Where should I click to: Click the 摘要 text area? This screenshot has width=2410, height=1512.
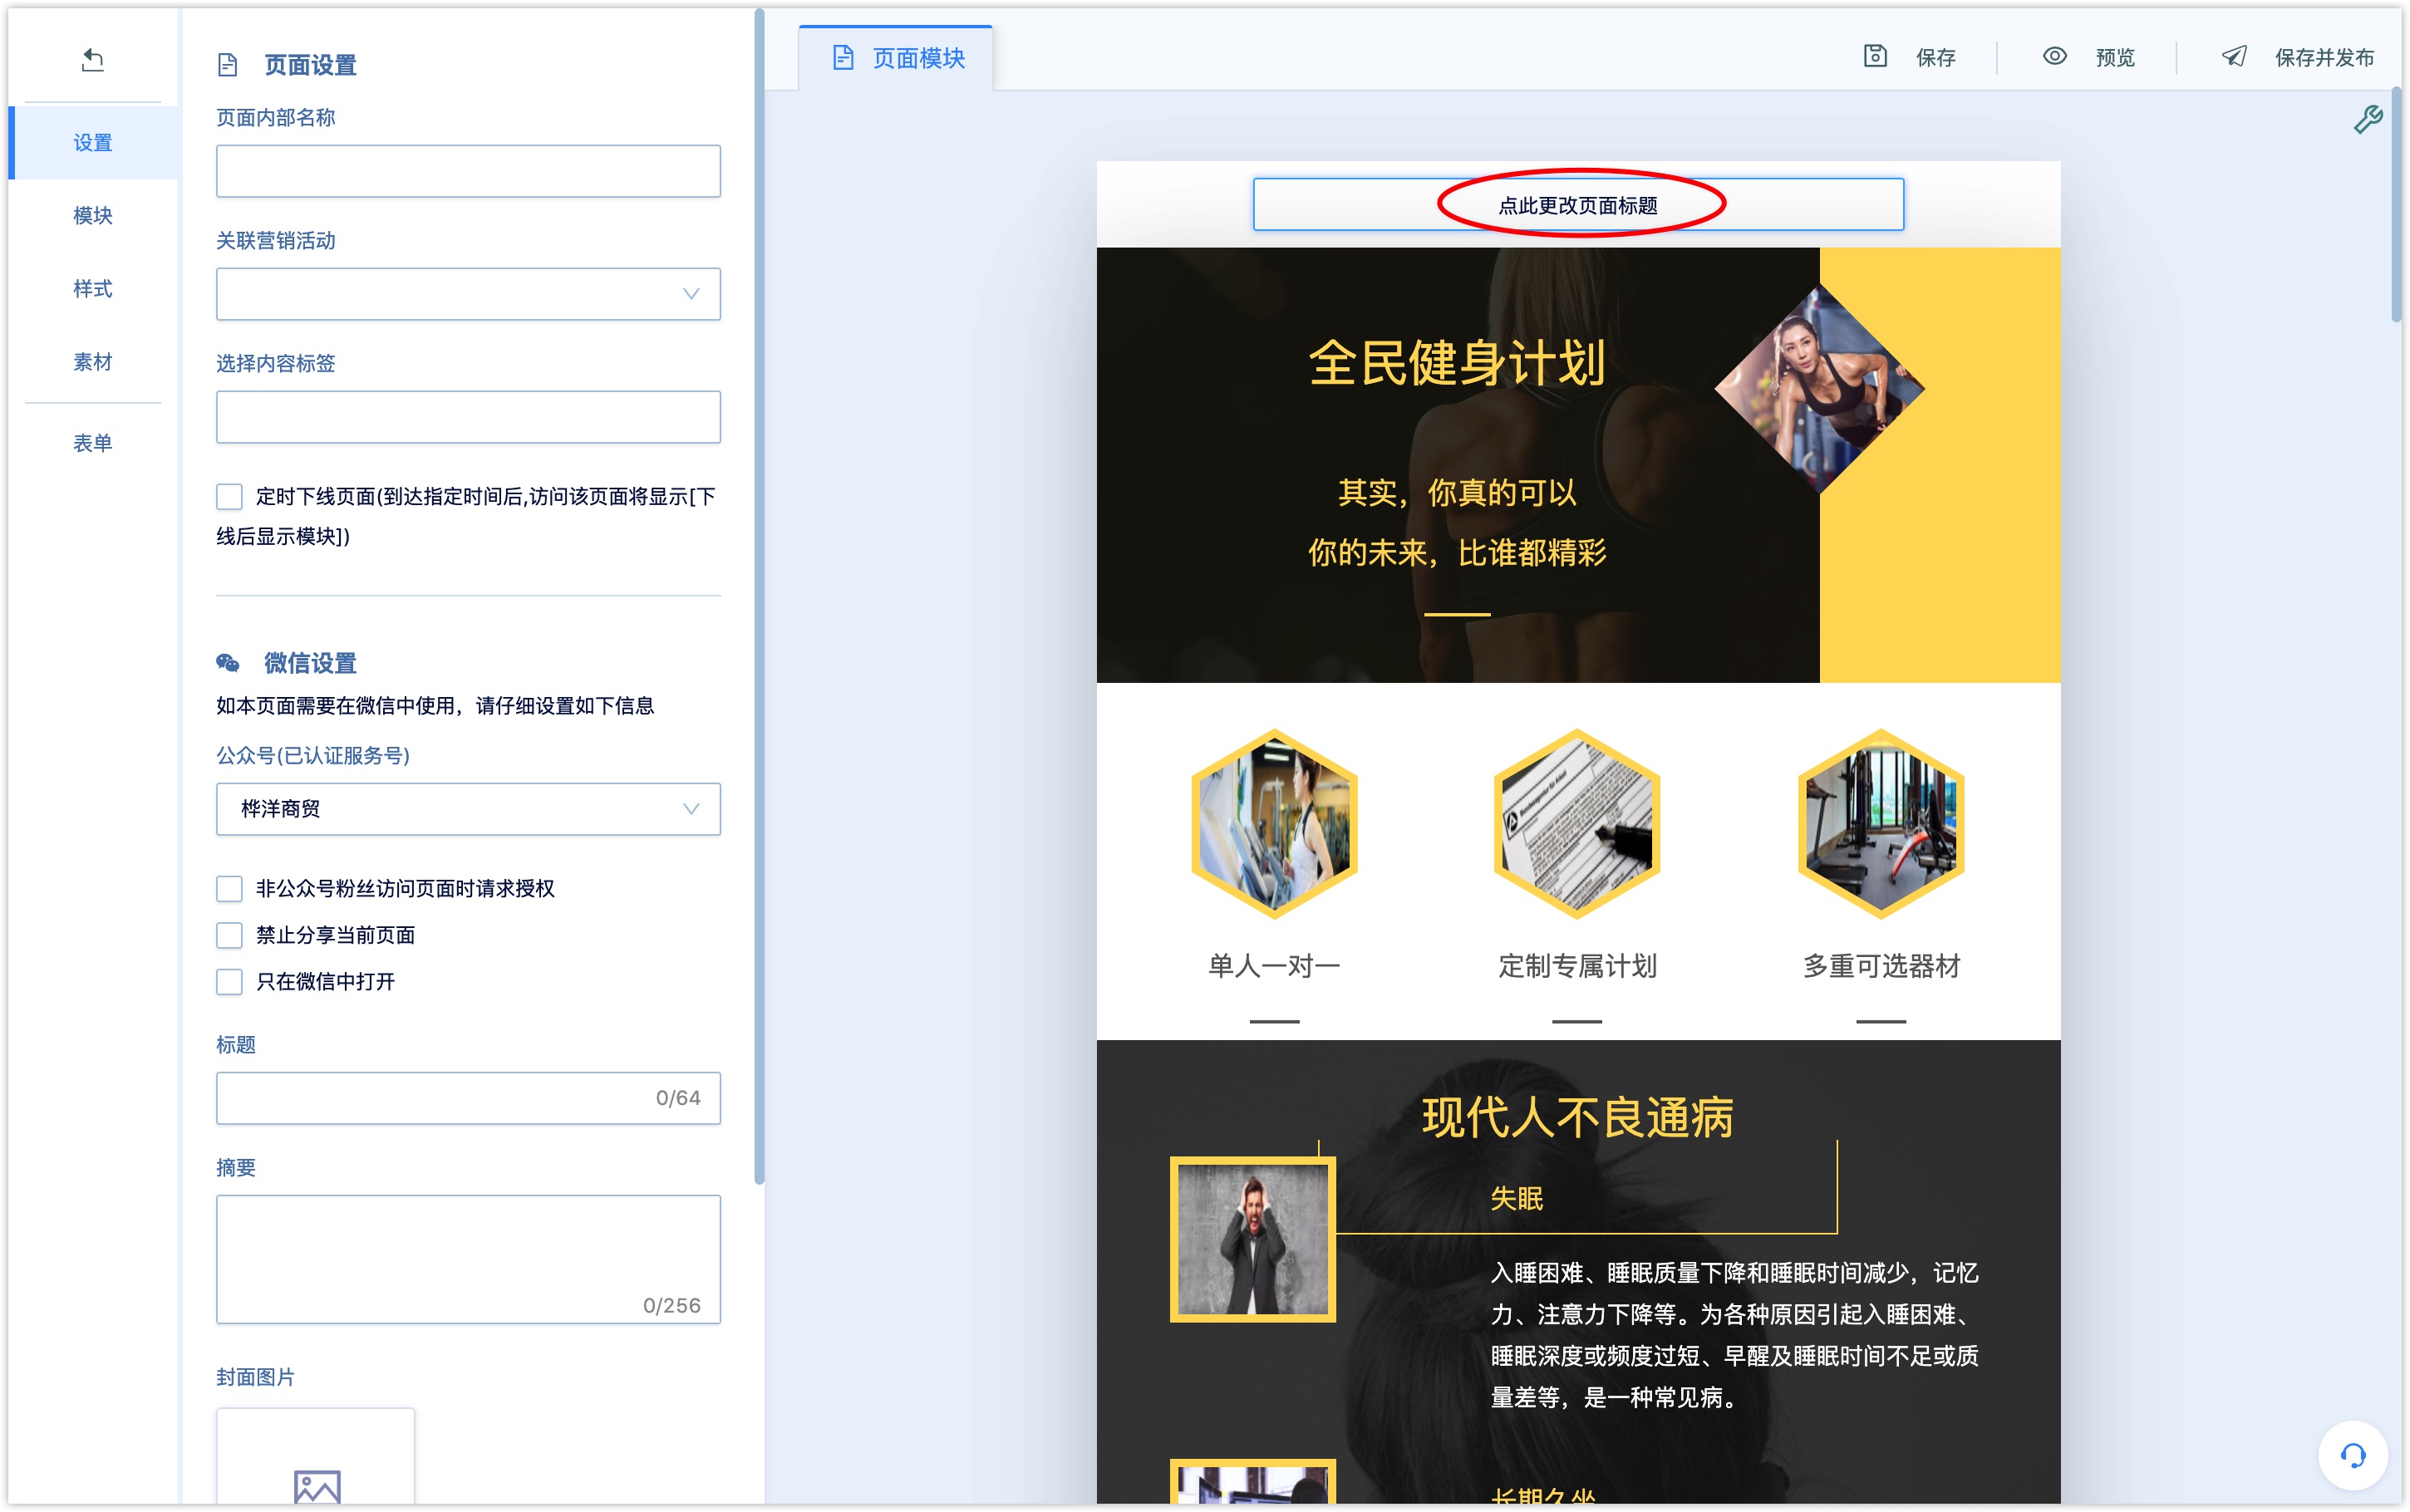pyautogui.click(x=468, y=1259)
